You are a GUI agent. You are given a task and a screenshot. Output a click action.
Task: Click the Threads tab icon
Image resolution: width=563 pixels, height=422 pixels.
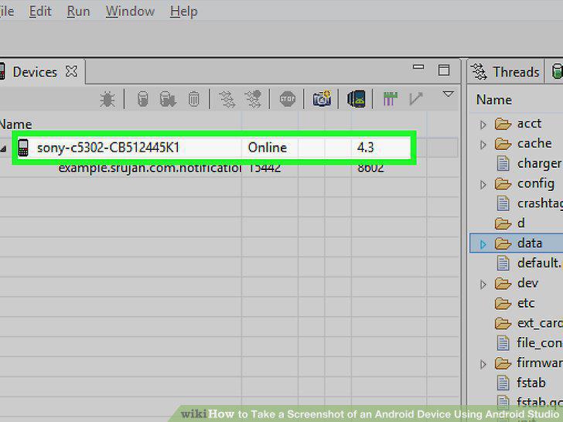coord(479,72)
